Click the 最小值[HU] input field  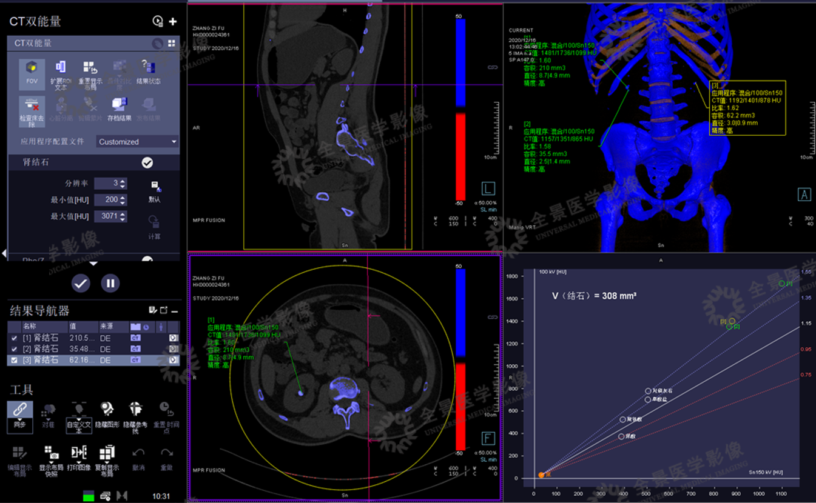click(x=107, y=200)
